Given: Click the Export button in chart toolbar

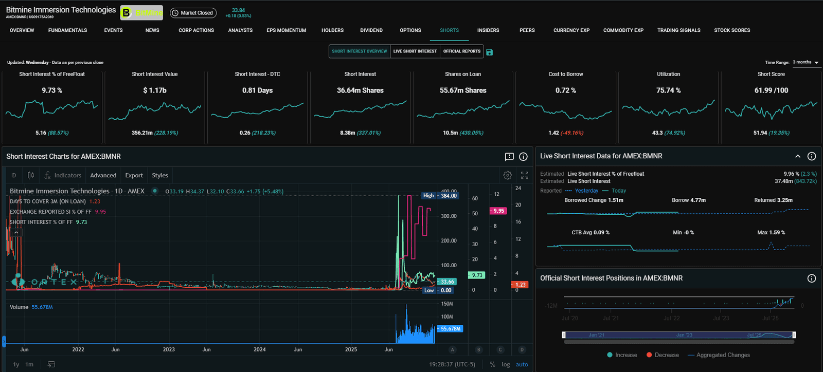Looking at the screenshot, I should [x=134, y=175].
